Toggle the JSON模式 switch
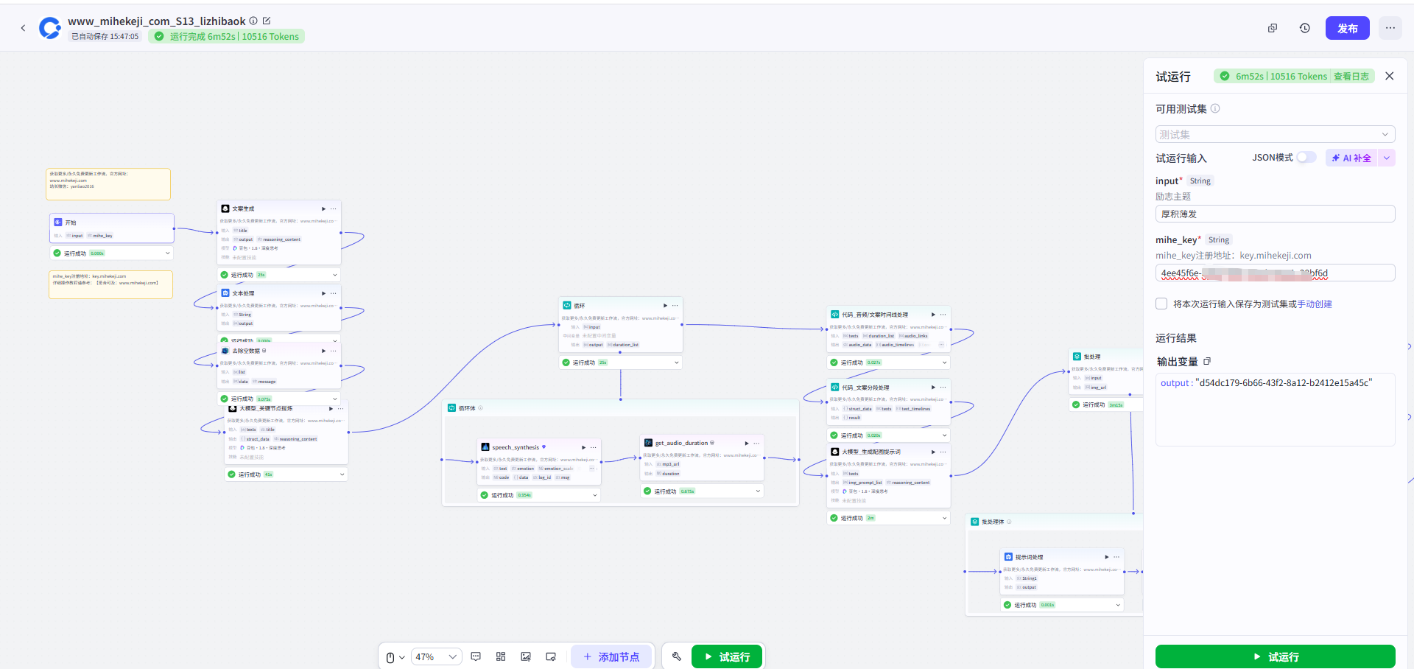The width and height of the screenshot is (1414, 669). point(1306,158)
